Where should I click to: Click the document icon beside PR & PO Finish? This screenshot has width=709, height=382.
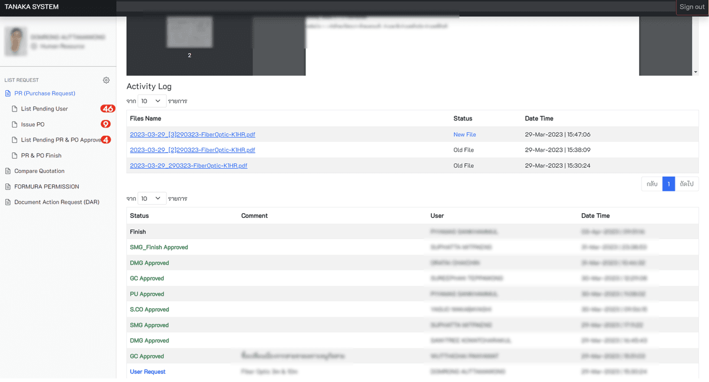(15, 156)
